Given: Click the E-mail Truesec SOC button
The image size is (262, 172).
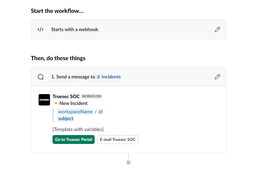Looking at the screenshot, I should pos(118,139).
